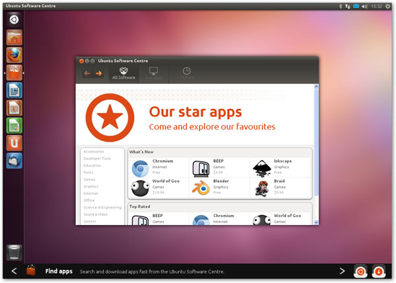Go to next slide with right chevron
396x283 pixels.
[x=342, y=271]
